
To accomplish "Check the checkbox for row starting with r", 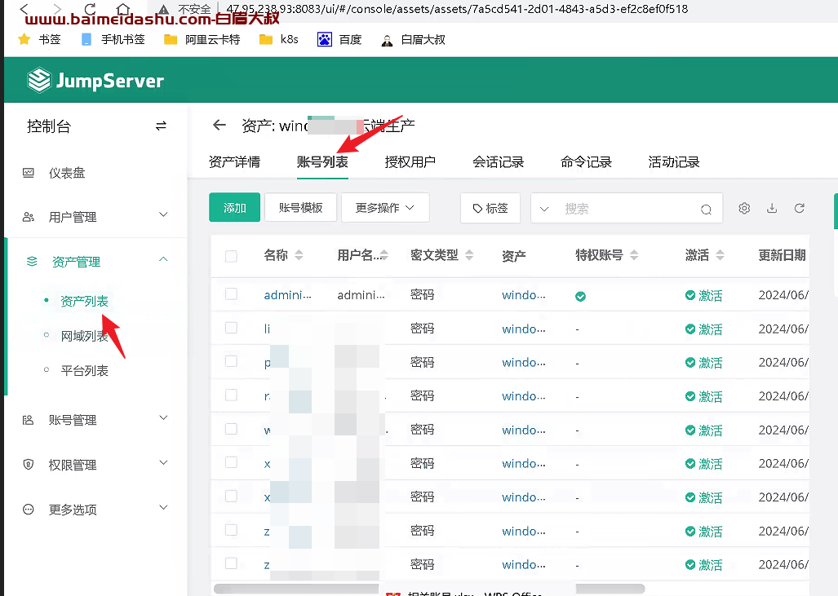I will (231, 395).
